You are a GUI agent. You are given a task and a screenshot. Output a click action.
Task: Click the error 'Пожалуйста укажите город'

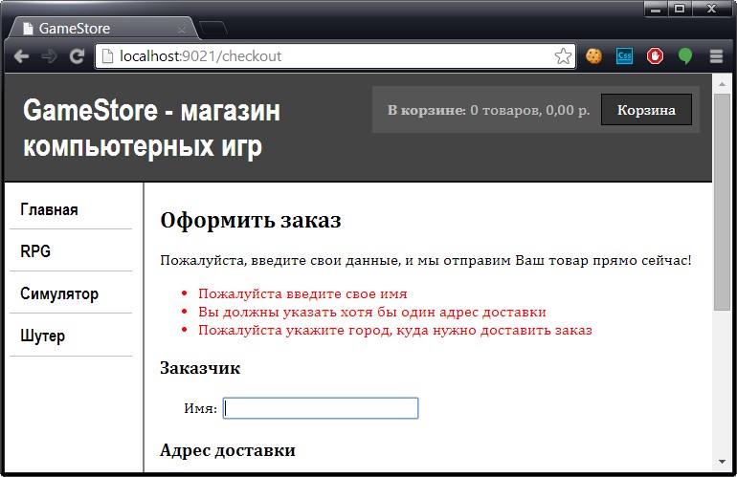coord(394,331)
